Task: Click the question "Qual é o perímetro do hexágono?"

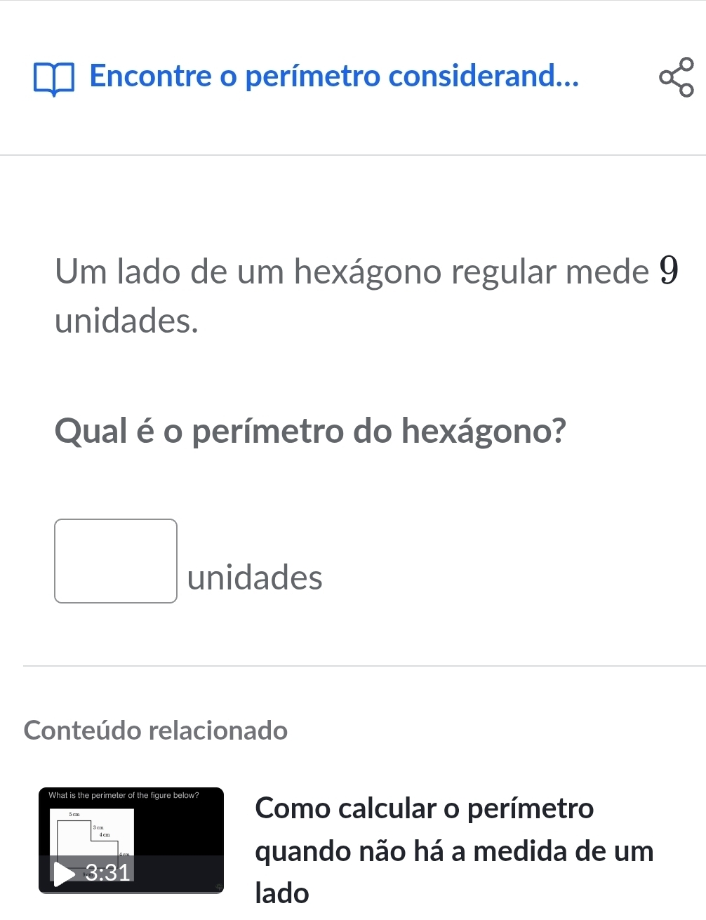Action: click(x=310, y=430)
